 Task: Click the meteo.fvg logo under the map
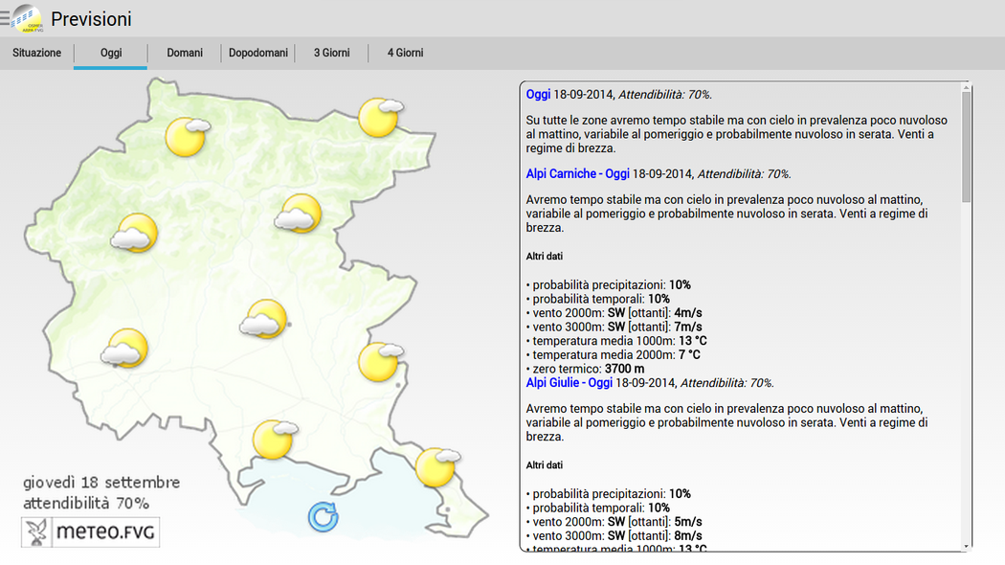pyautogui.click(x=91, y=531)
